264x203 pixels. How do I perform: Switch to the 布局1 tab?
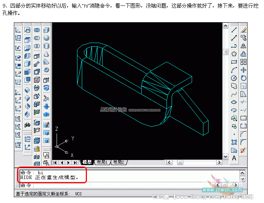tap(102, 162)
